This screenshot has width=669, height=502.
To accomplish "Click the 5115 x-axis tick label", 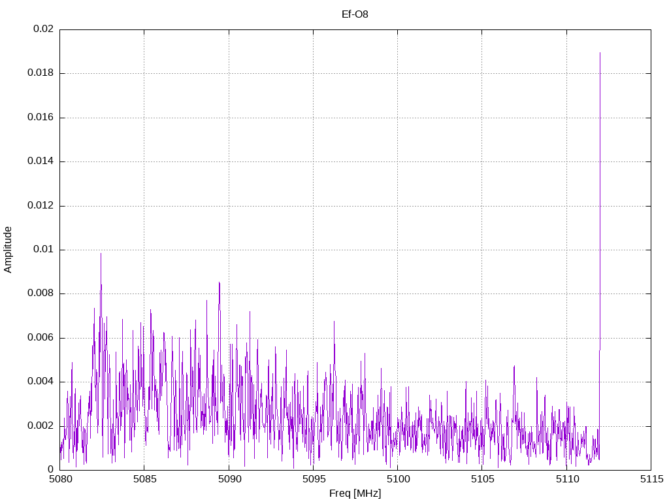I will coord(651,479).
